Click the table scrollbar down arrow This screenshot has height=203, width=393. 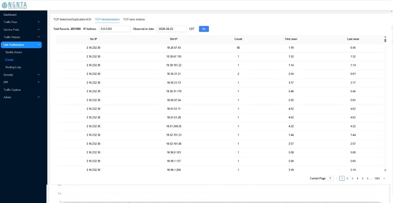pos(385,170)
